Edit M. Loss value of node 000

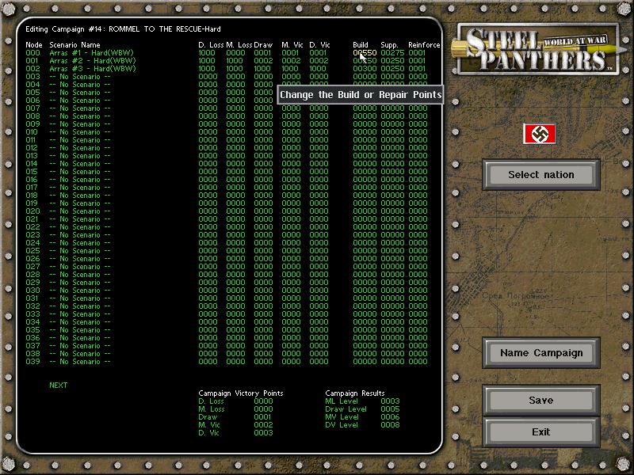pos(235,53)
